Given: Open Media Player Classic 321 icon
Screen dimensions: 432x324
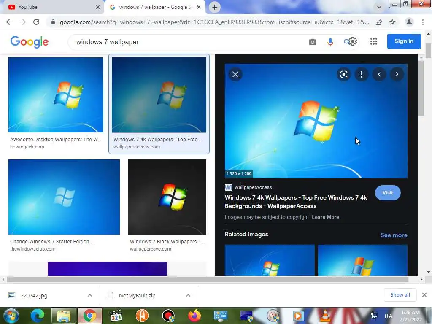Looking at the screenshot, I should click(x=116, y=316).
